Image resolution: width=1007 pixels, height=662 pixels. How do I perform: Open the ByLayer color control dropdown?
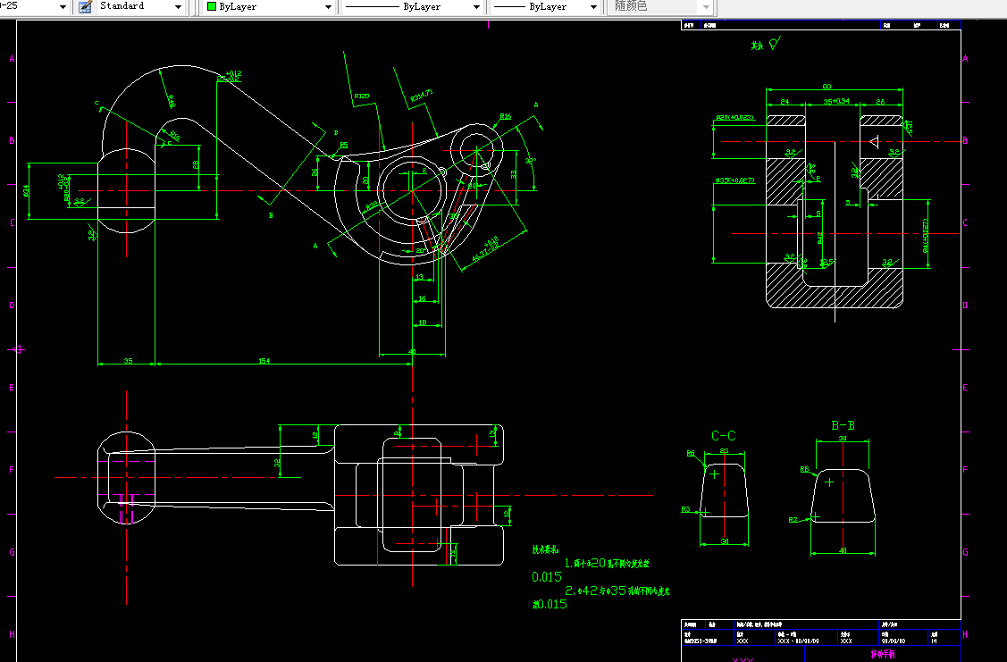(x=328, y=7)
